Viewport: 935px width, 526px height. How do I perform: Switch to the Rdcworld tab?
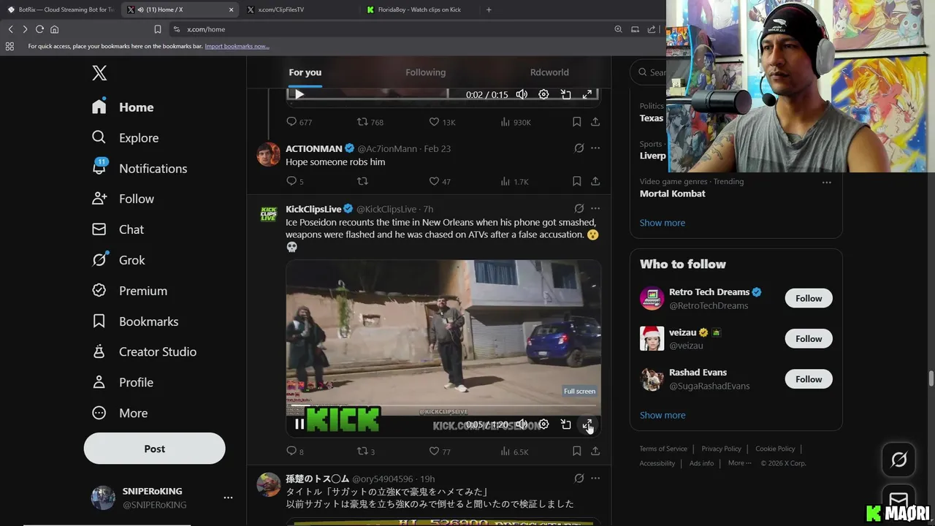[x=549, y=72]
